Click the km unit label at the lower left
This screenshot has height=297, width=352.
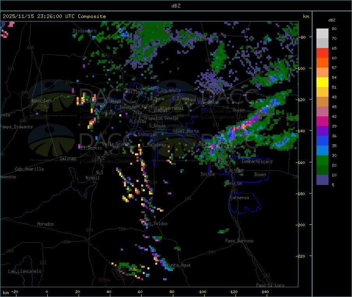click(x=5, y=293)
